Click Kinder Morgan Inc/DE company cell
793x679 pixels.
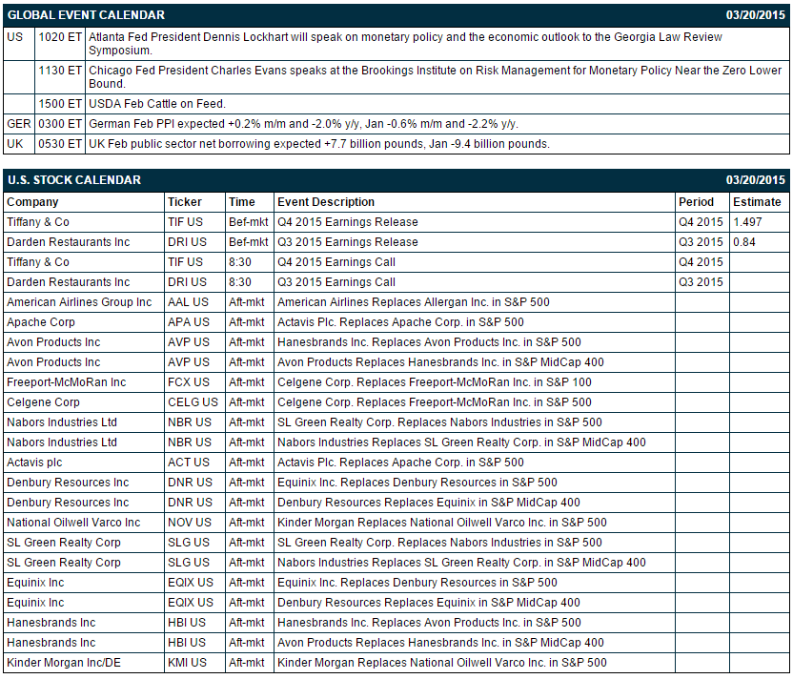64,663
